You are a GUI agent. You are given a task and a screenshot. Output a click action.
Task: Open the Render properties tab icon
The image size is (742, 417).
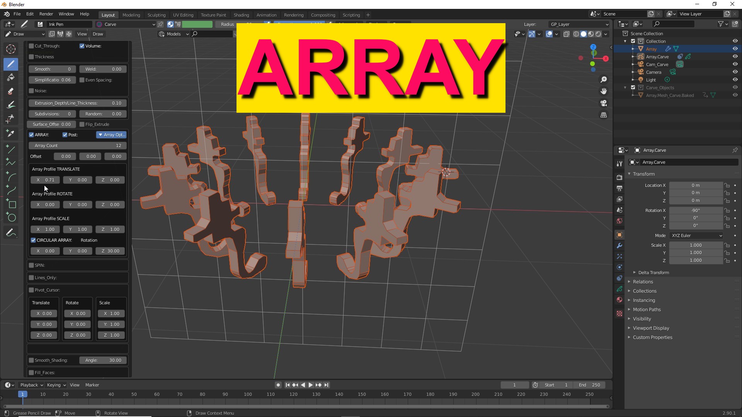619,177
